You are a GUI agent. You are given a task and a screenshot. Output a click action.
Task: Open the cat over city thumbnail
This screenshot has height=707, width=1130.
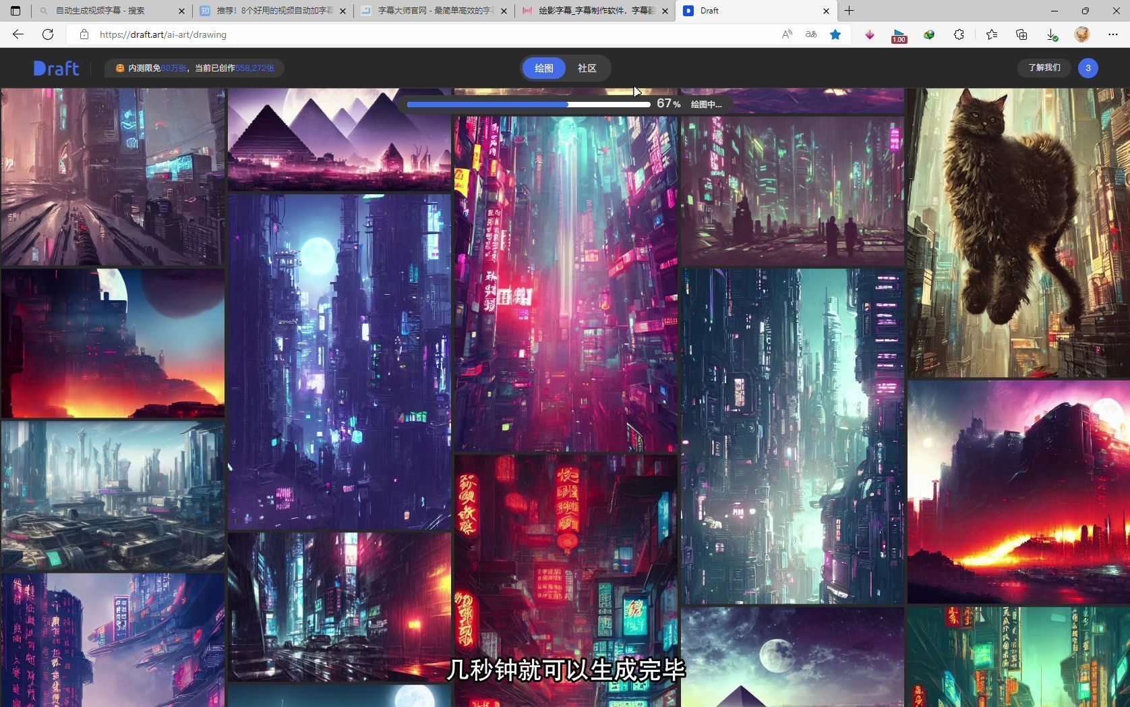click(x=1019, y=232)
